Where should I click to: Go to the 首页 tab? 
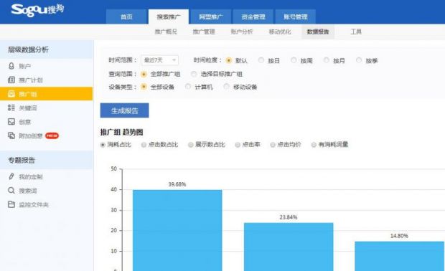126,16
